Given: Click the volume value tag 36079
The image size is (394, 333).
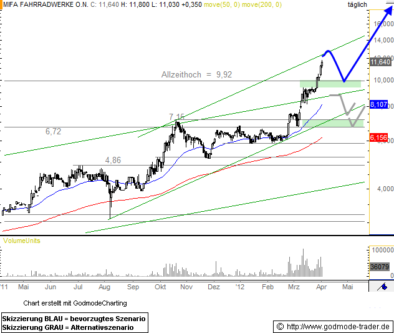Looking at the screenshot, I should [379, 267].
